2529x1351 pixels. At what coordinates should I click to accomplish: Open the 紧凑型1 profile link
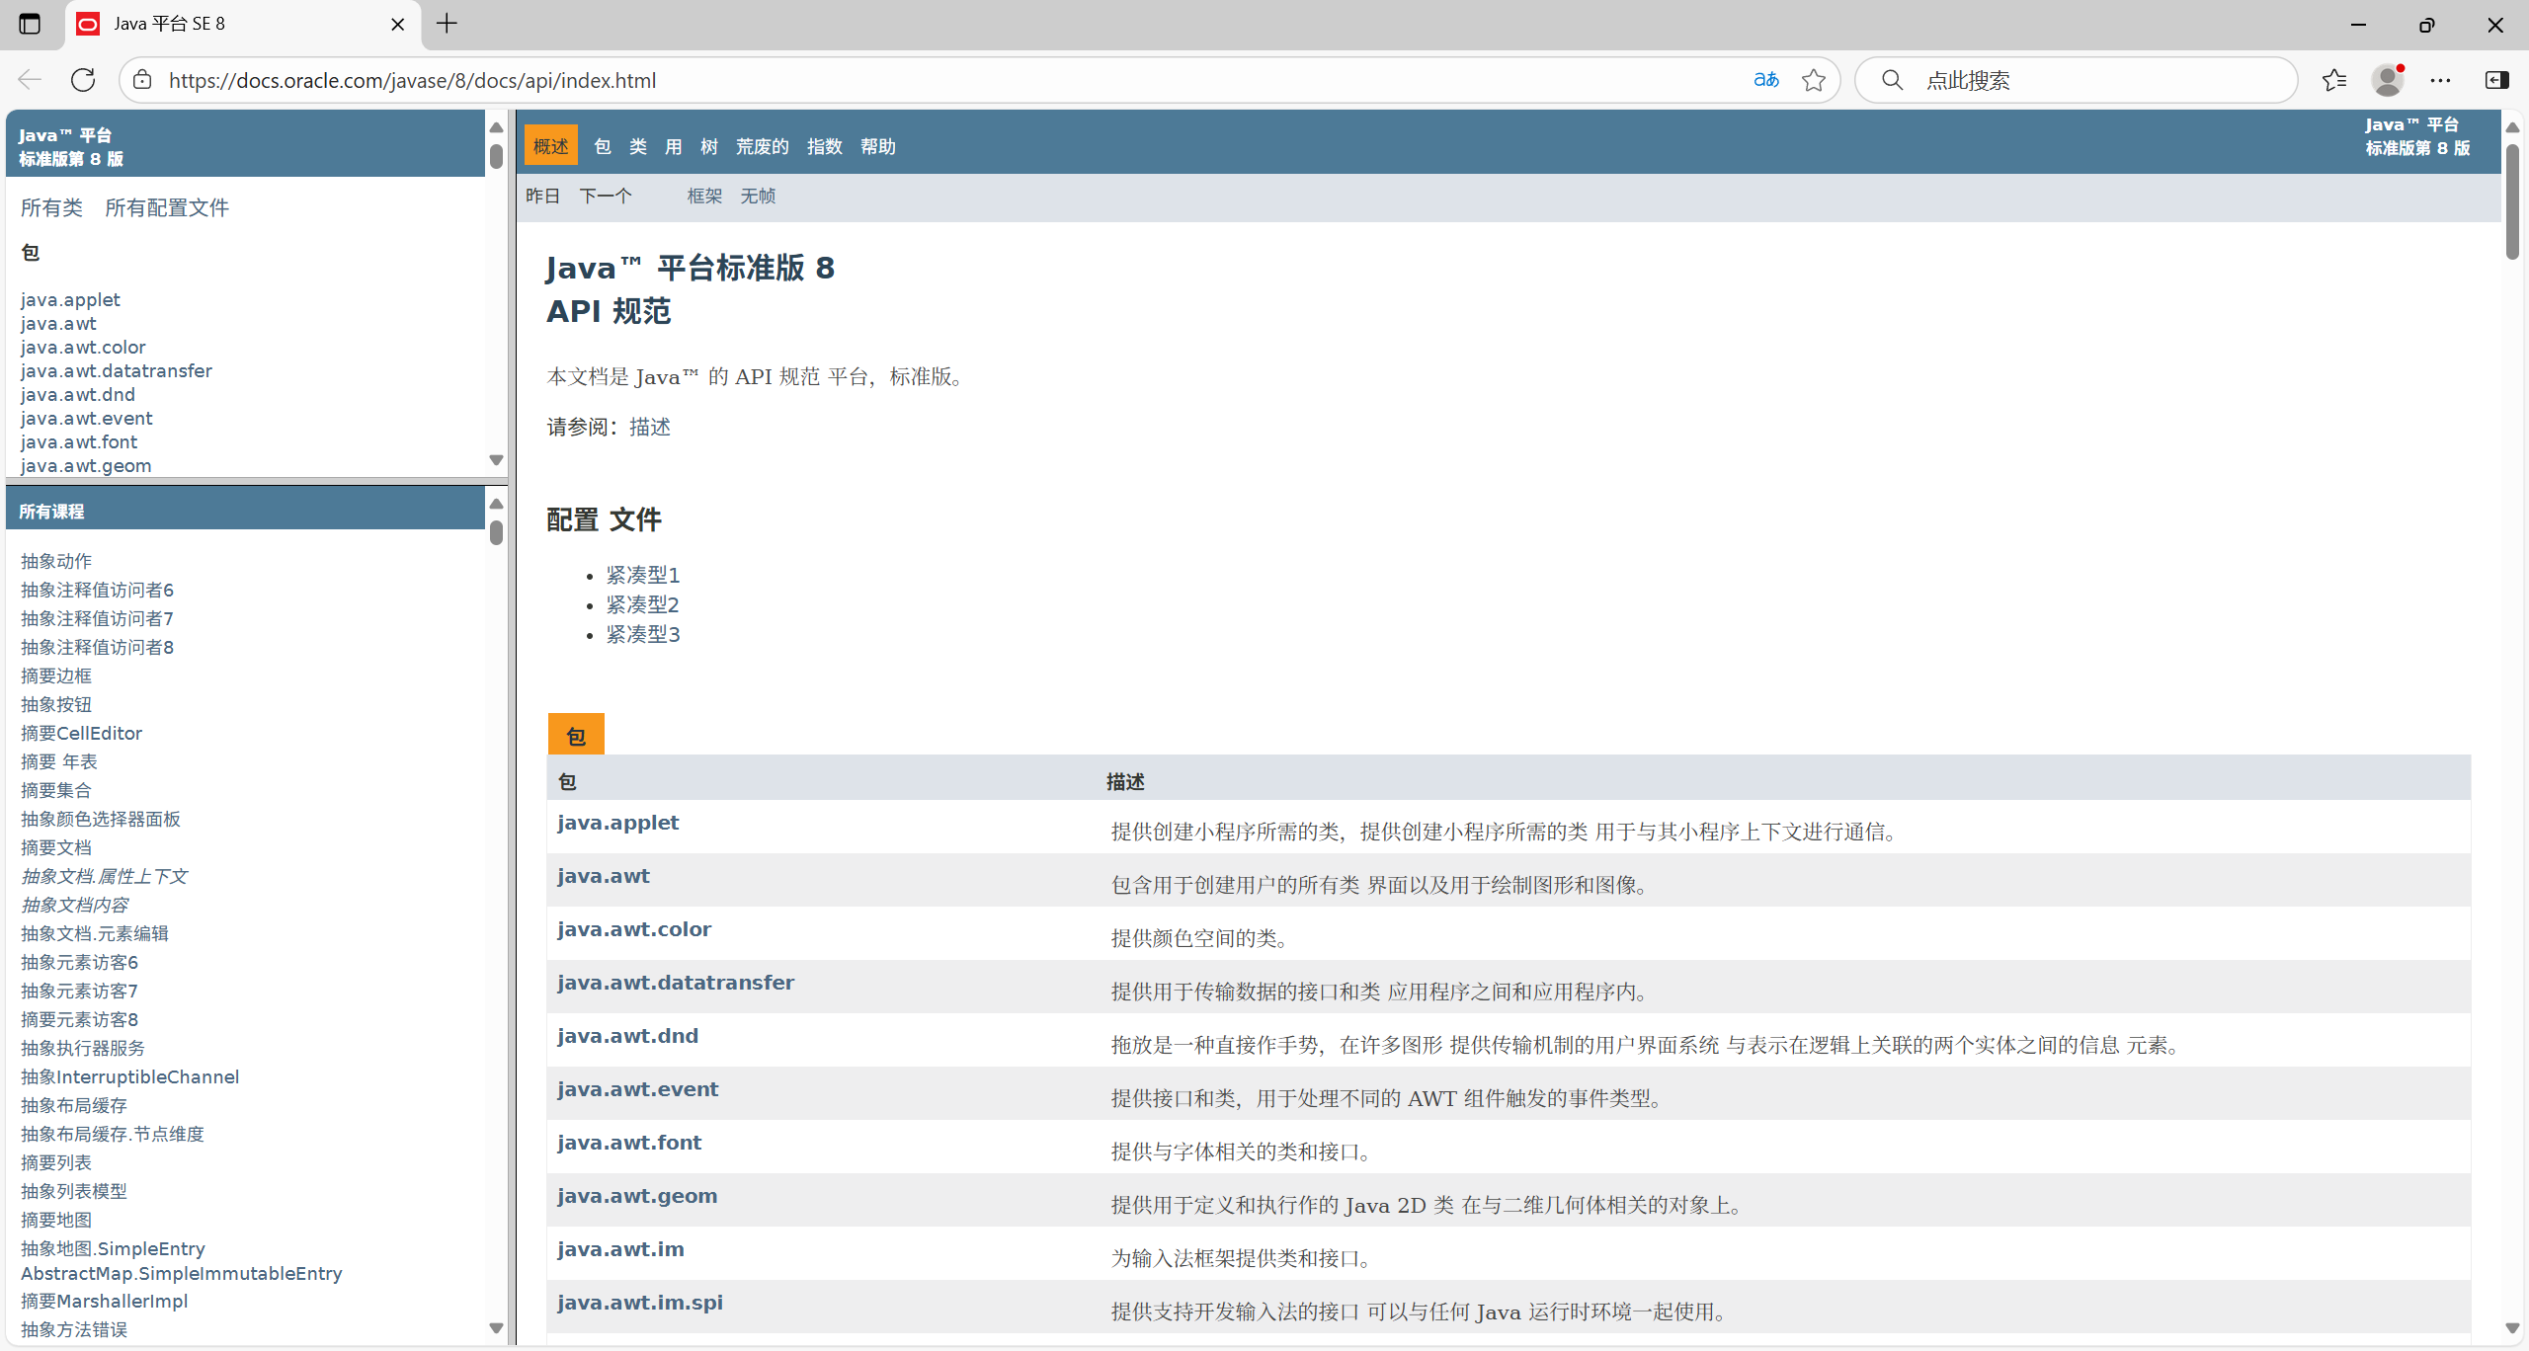[x=643, y=575]
